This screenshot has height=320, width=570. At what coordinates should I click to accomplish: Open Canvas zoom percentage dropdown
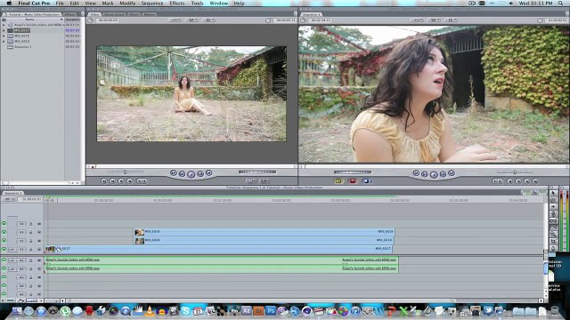tap(418, 20)
